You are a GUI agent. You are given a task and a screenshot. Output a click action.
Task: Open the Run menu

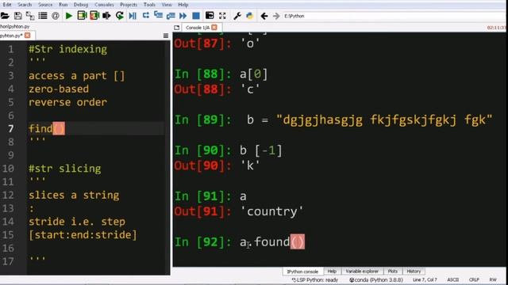pos(63,5)
